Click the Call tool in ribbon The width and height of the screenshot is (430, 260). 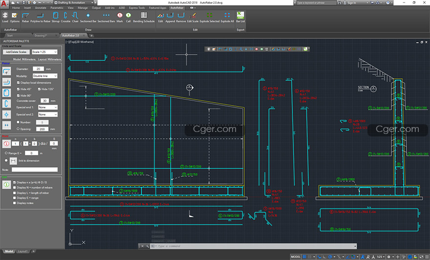point(128,17)
